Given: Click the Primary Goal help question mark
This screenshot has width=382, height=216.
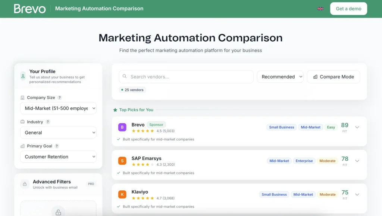Looking at the screenshot, I should click(x=57, y=146).
